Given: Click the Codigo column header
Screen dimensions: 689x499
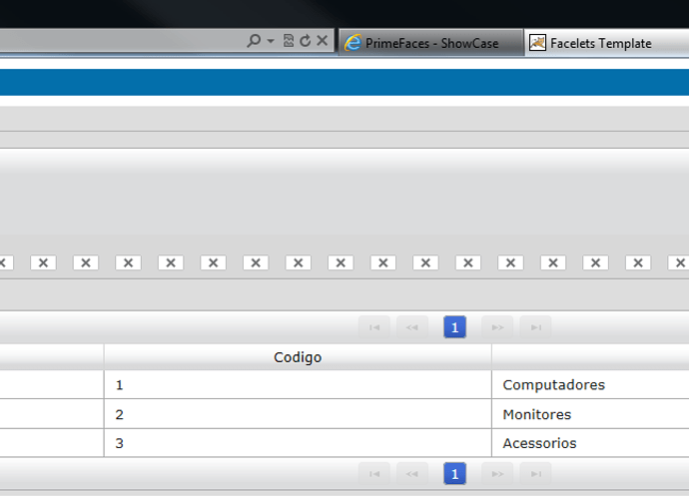Looking at the screenshot, I should pos(298,357).
